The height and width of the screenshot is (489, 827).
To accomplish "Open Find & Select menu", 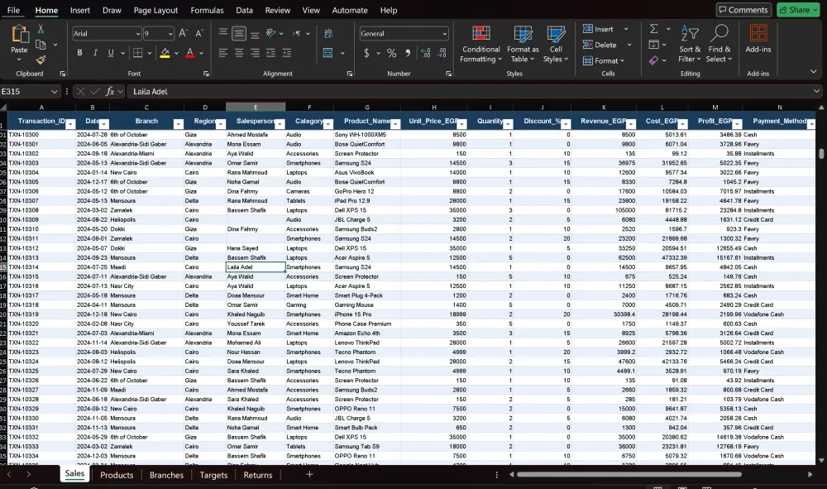I will point(719,45).
